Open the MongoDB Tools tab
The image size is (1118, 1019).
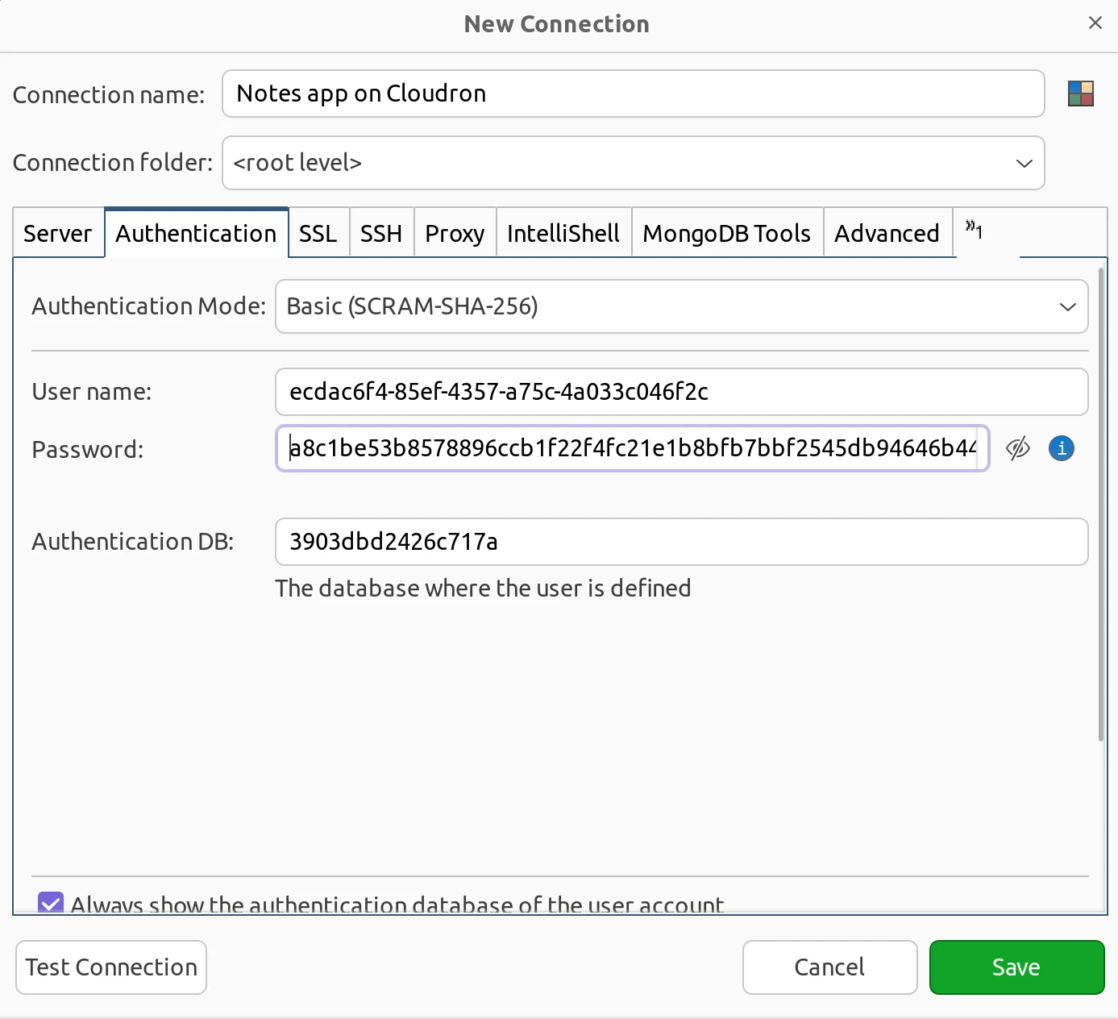(725, 233)
